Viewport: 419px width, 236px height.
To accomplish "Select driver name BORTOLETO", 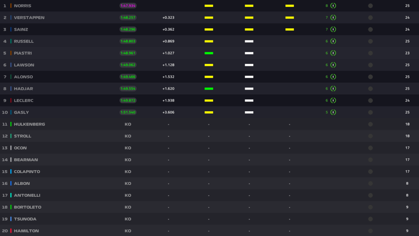I will (27, 207).
